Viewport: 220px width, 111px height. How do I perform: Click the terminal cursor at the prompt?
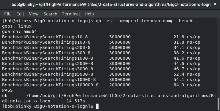[97, 106]
